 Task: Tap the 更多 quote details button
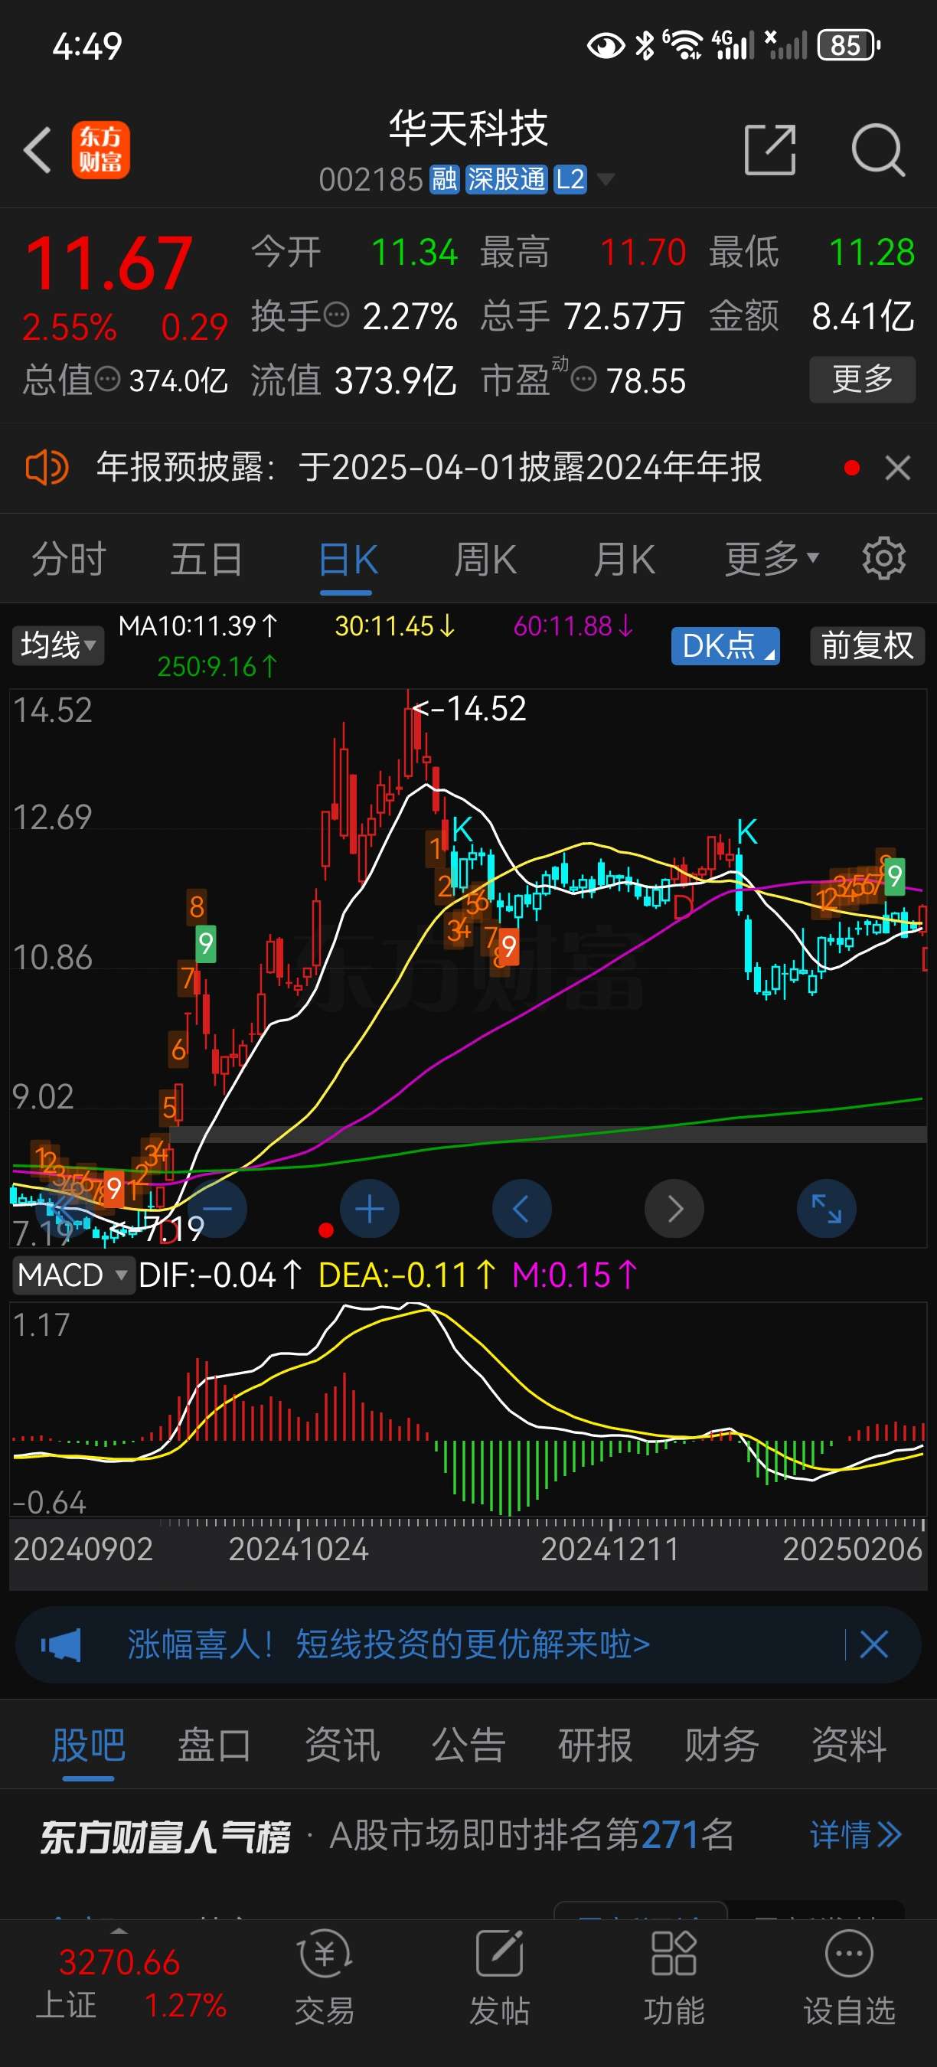tap(863, 380)
